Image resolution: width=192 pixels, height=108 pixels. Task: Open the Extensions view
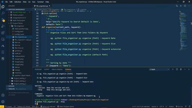(3, 33)
